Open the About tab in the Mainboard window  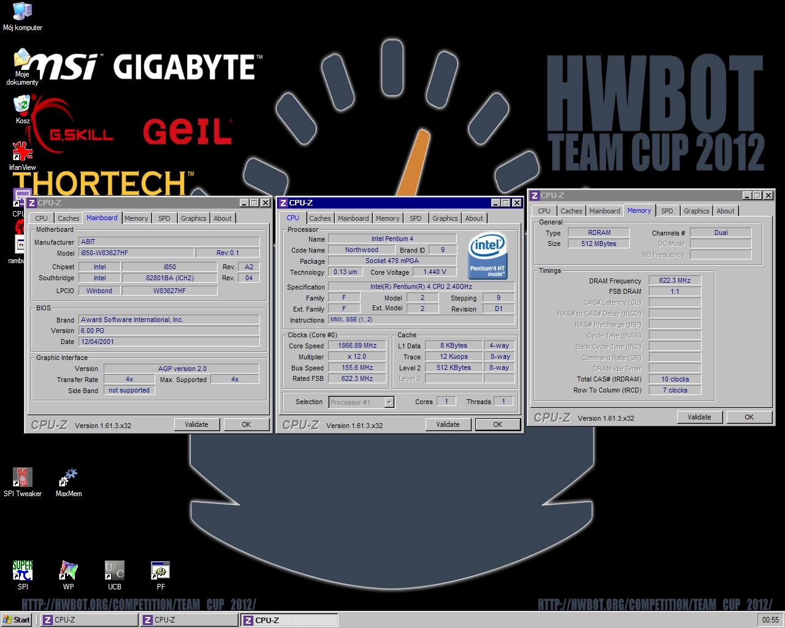[223, 218]
